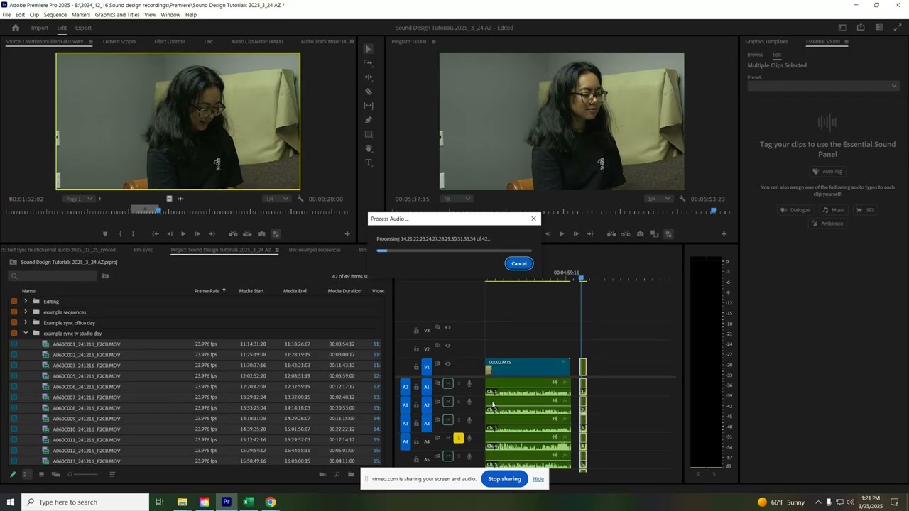Select the Track Select Forward tool
This screenshot has width=909, height=511.
(x=368, y=63)
